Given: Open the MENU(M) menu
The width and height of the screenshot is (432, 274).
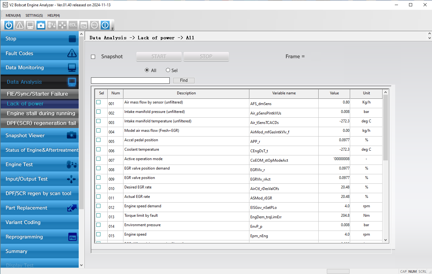Looking at the screenshot, I should (x=13, y=15).
